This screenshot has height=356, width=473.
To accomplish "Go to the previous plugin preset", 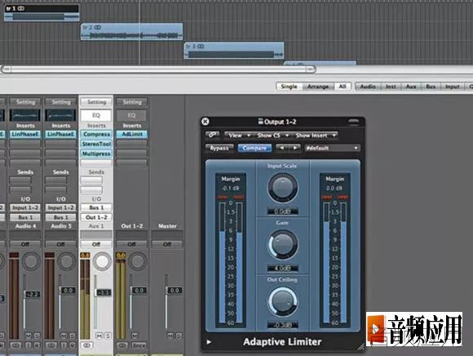I will (282, 148).
